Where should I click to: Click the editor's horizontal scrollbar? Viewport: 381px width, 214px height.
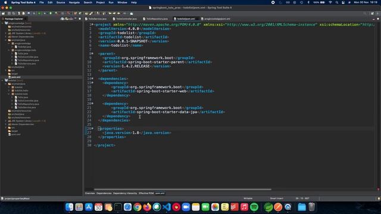click(x=183, y=189)
